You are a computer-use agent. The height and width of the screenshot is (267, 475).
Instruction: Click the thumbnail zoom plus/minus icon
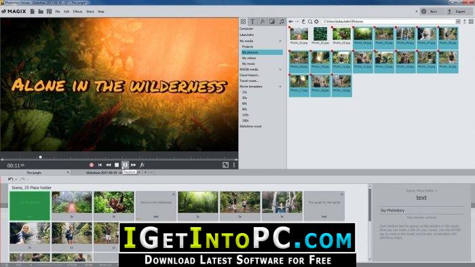[464, 22]
